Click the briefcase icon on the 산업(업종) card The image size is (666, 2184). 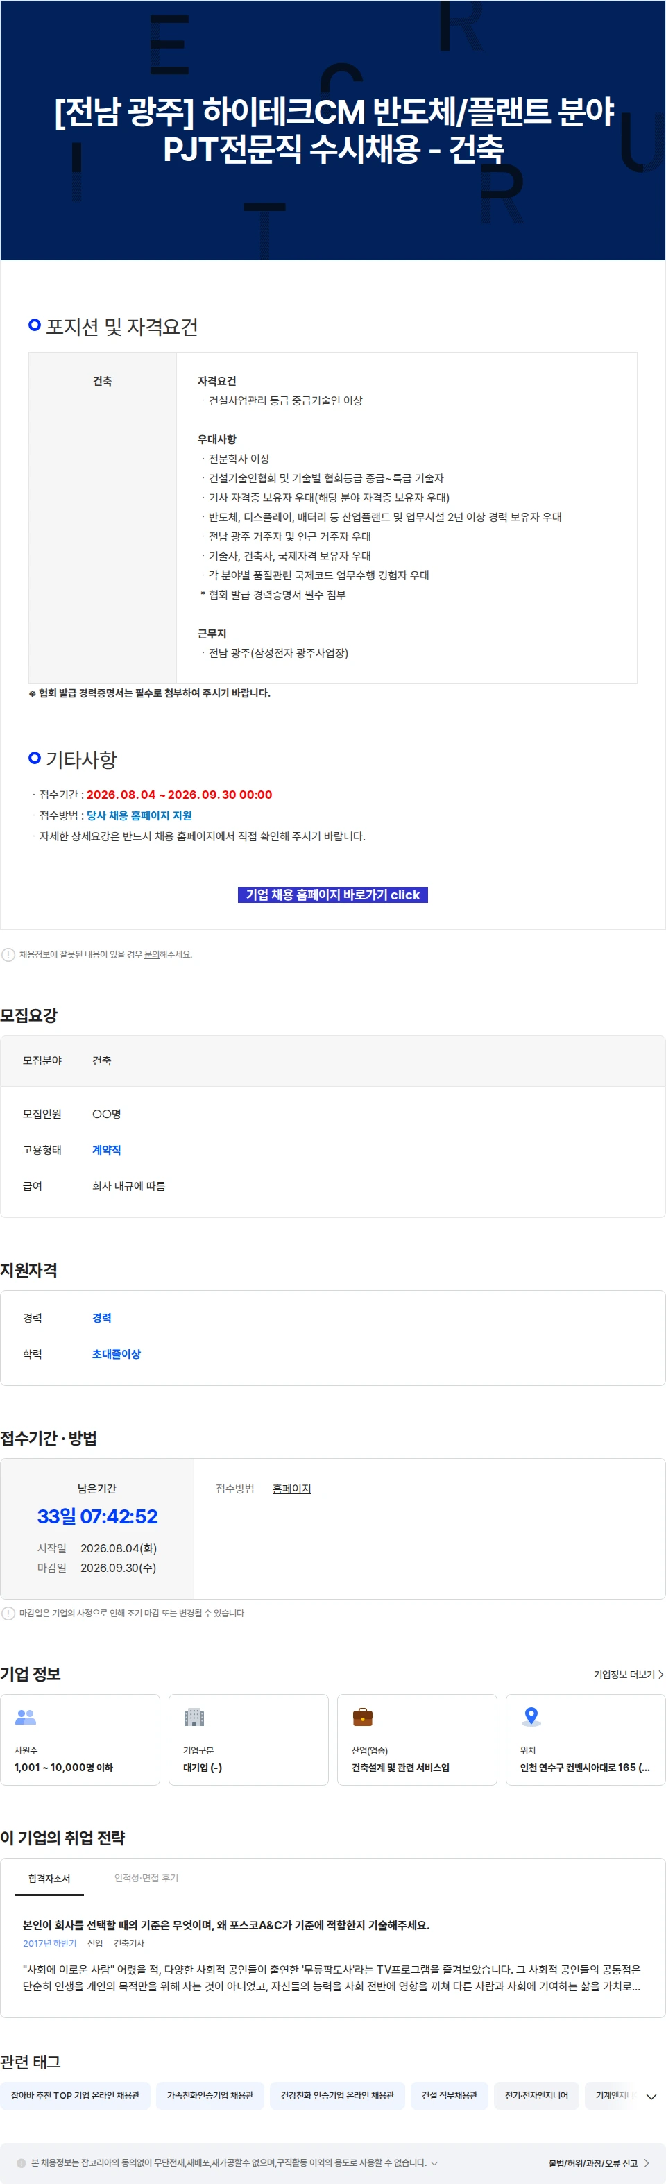(x=363, y=1717)
